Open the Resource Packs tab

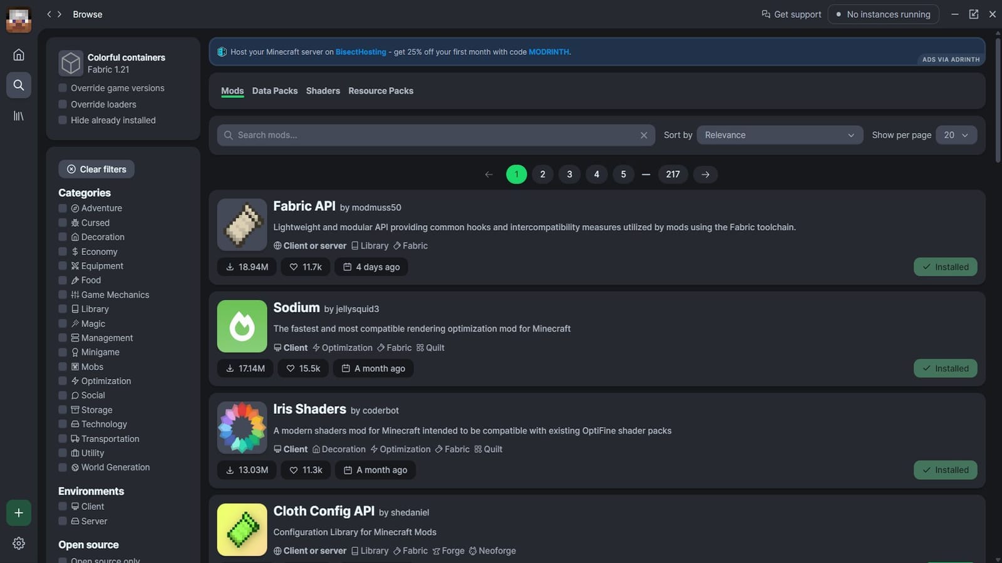click(381, 91)
